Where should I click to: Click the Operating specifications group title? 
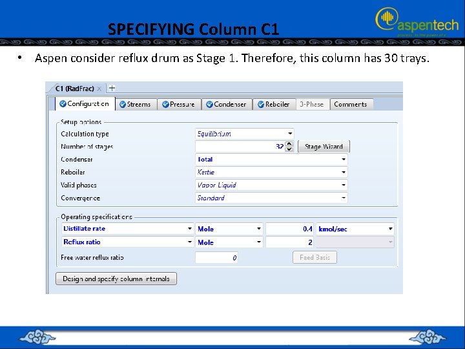96,217
